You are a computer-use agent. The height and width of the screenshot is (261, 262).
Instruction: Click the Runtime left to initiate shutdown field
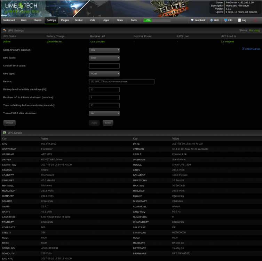tap(104, 97)
